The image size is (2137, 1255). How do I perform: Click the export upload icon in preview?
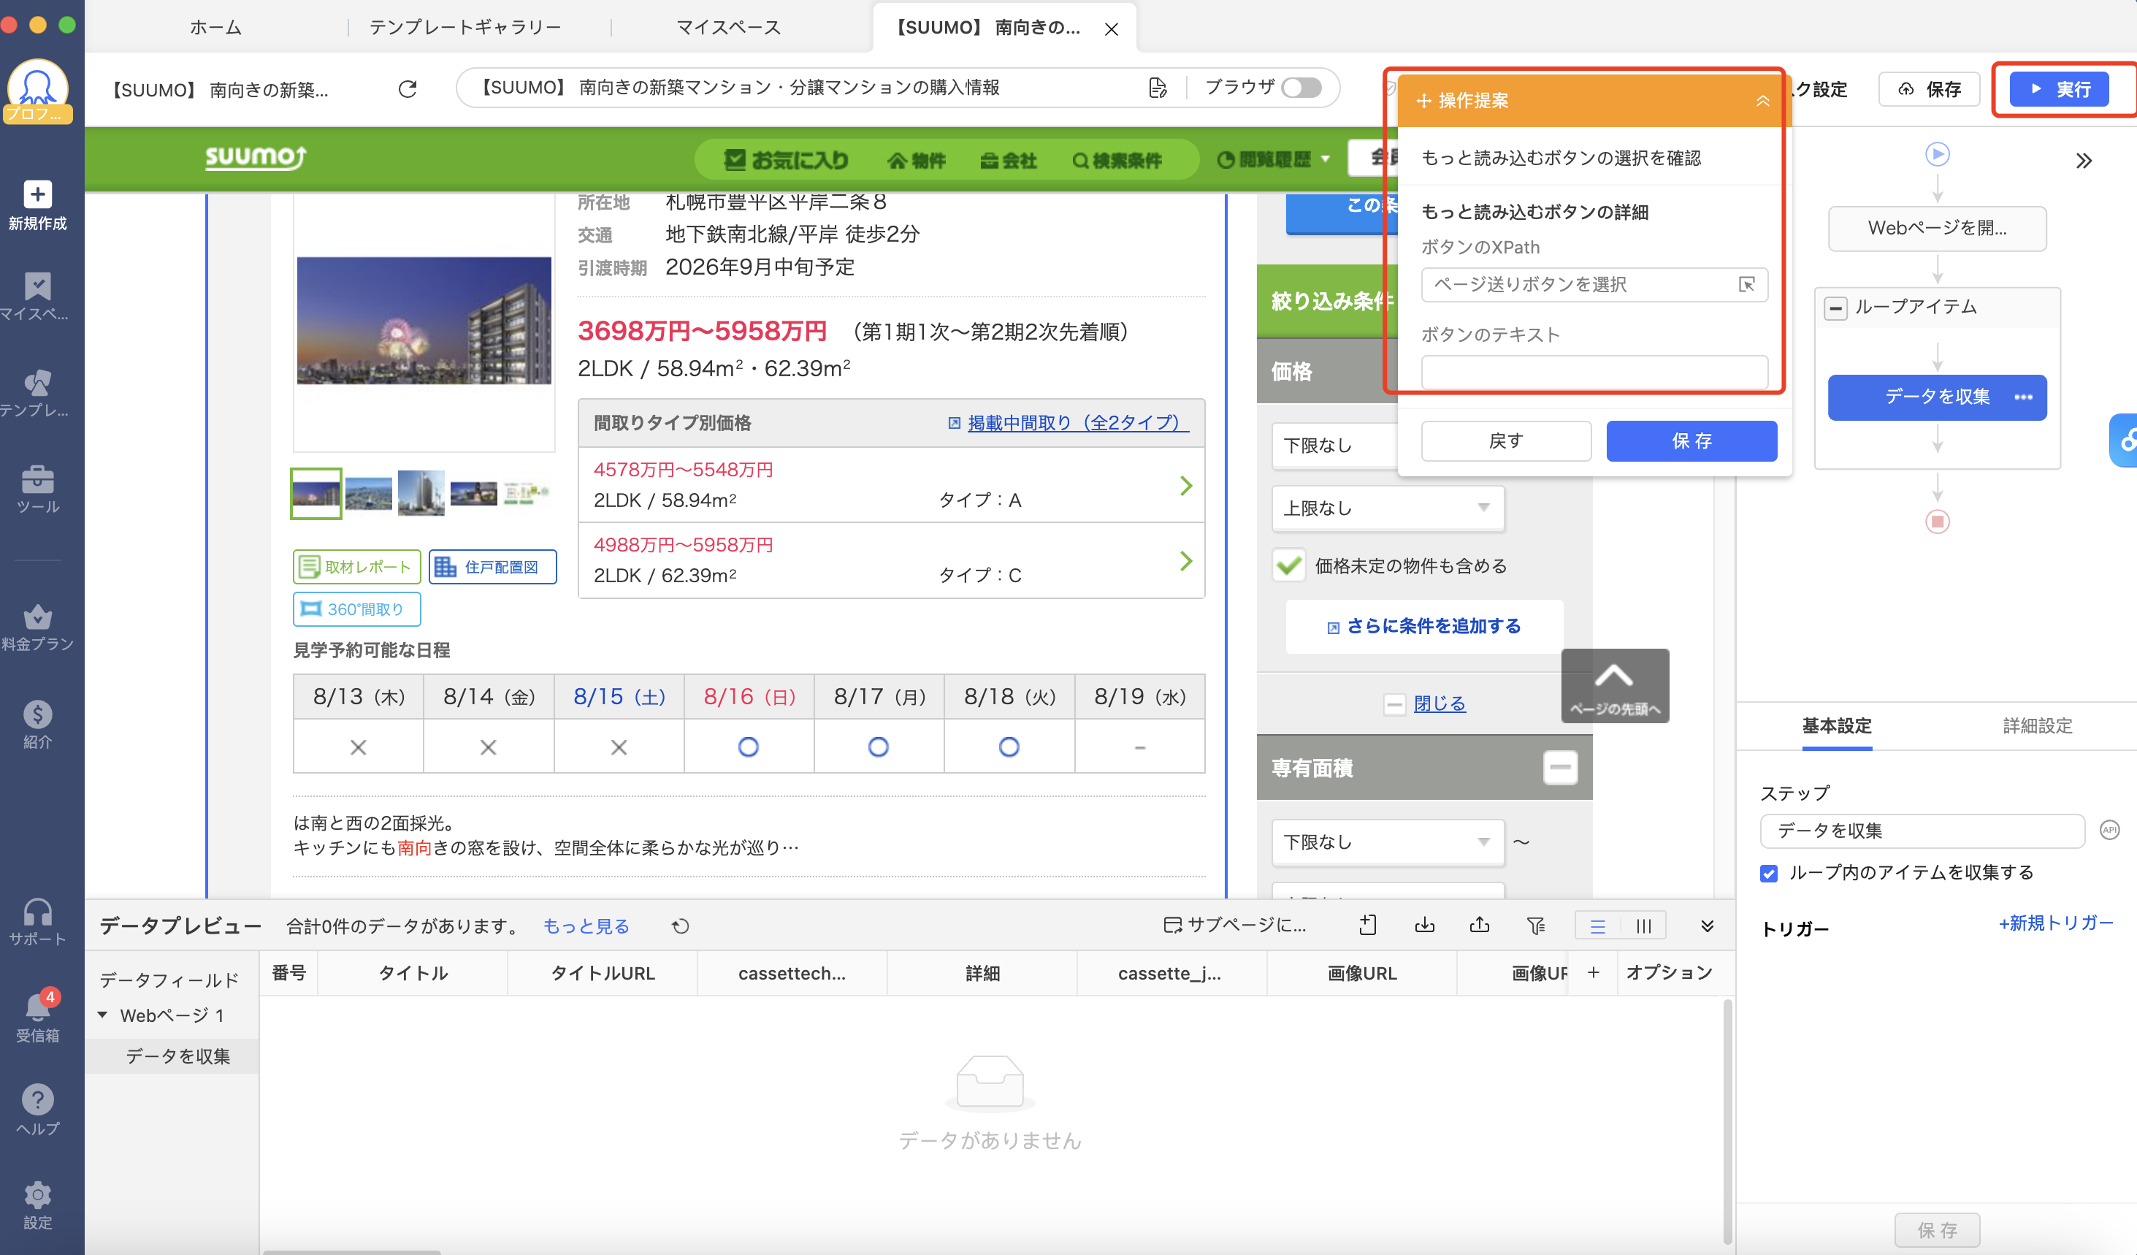[x=1480, y=924]
